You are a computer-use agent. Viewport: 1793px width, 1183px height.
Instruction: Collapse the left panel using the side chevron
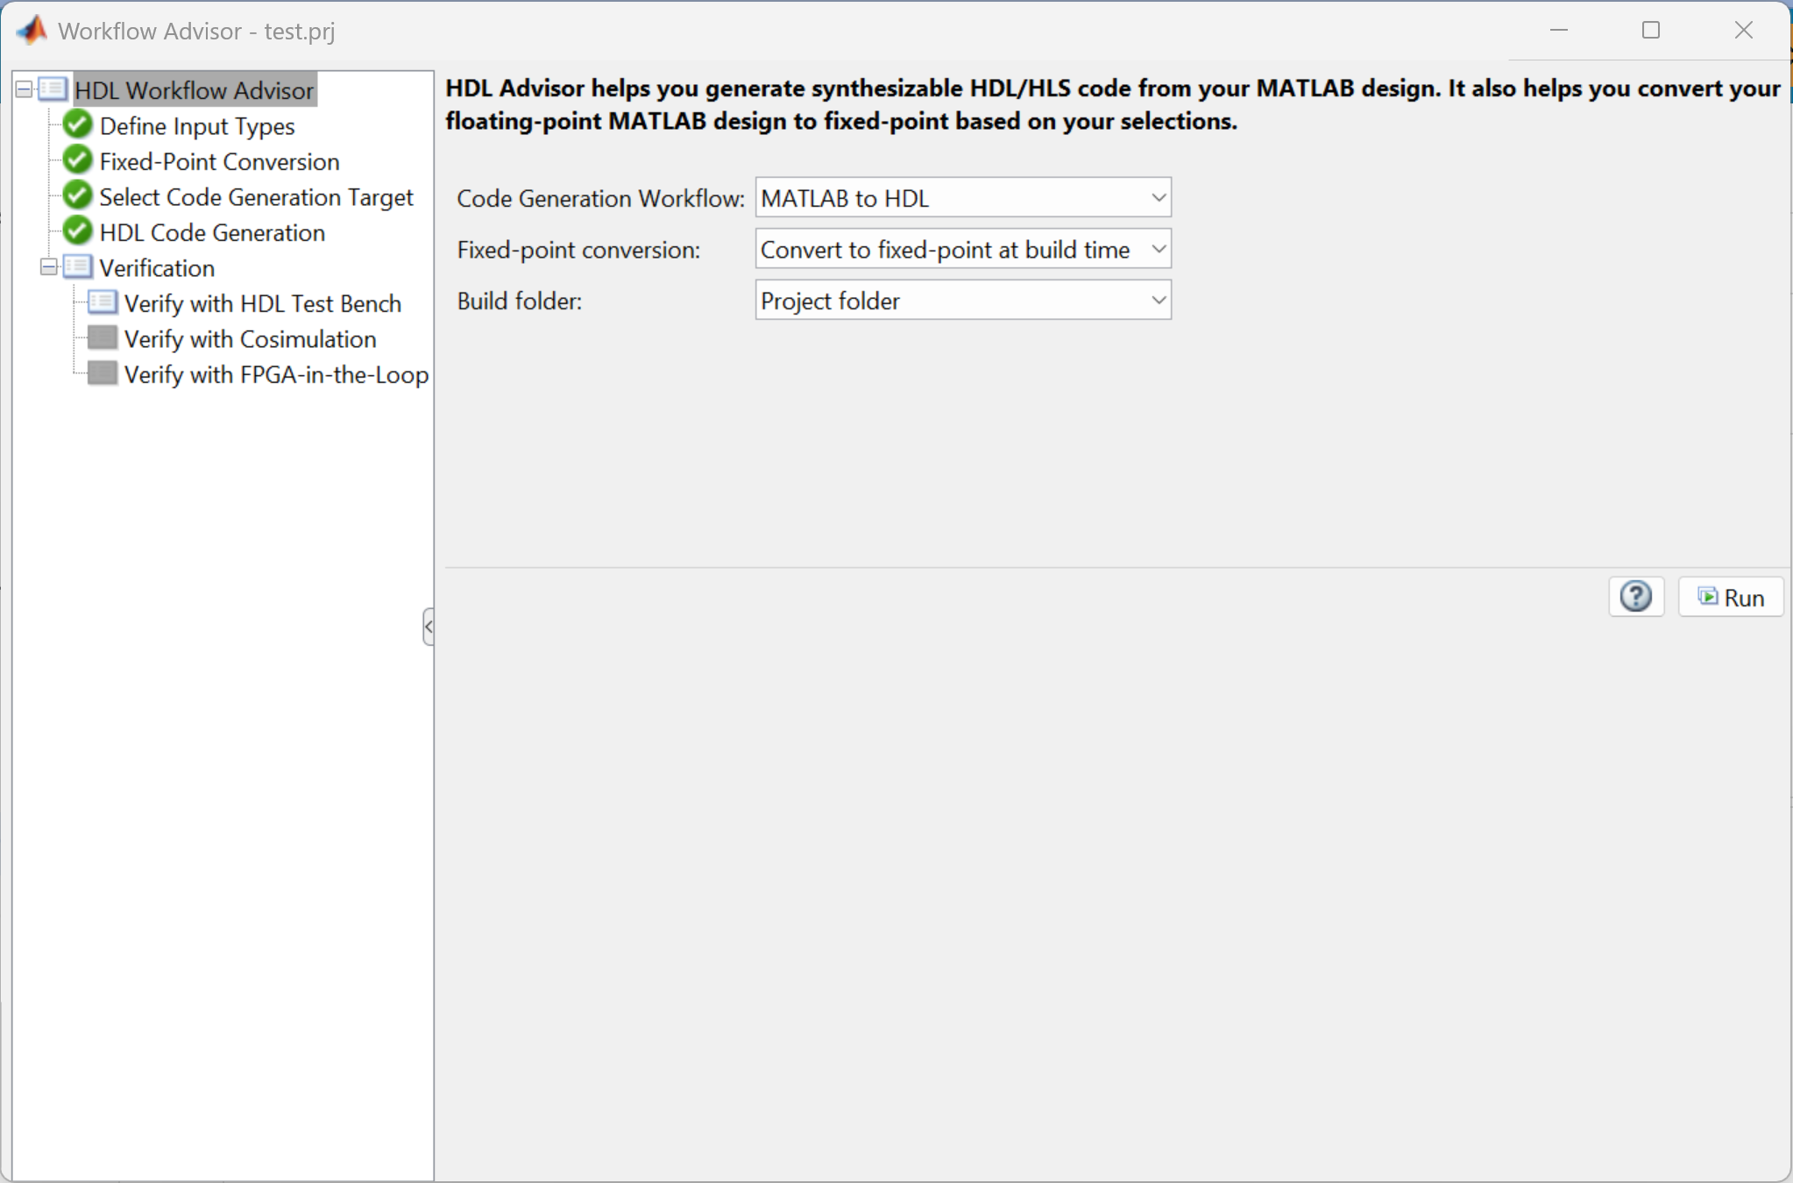(x=428, y=626)
